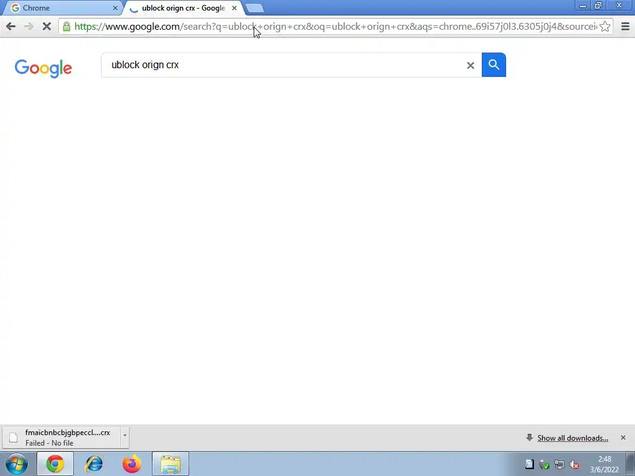Click the Show desktop button
The image size is (635, 476).
click(631, 464)
